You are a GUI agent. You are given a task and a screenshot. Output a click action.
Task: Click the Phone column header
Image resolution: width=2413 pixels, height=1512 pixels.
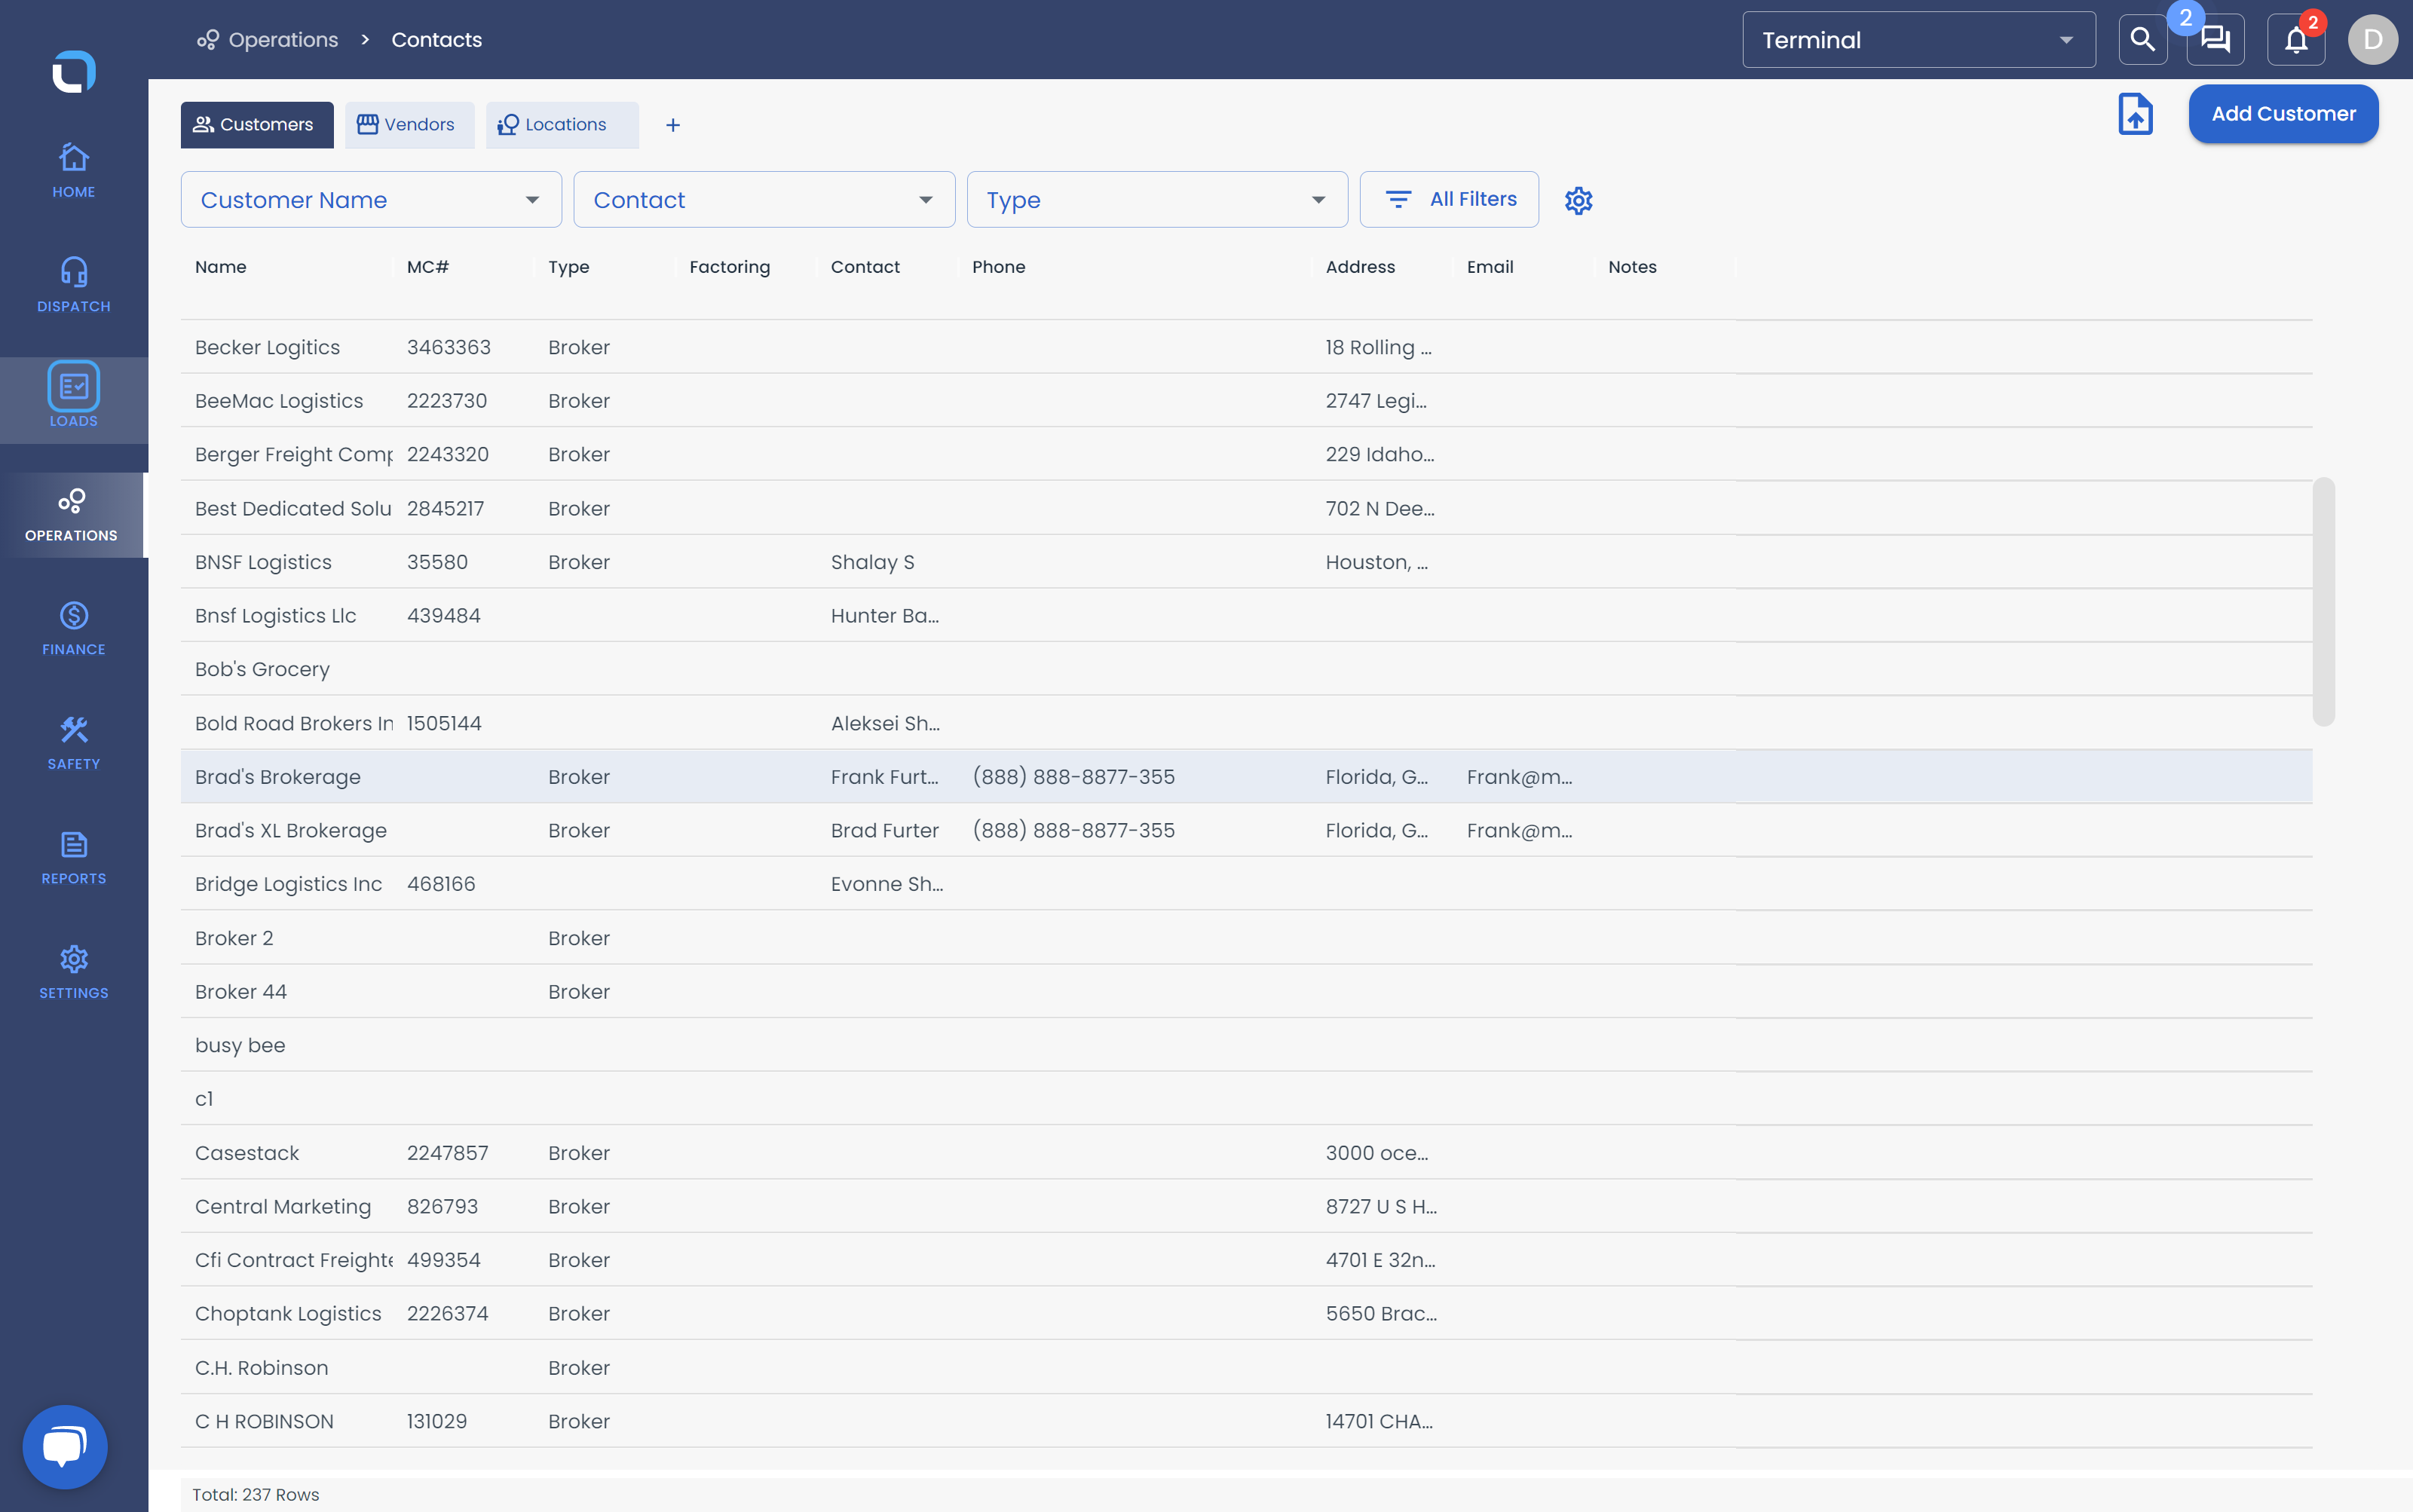[998, 267]
